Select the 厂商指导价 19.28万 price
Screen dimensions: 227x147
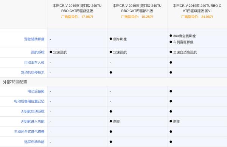(x=137, y=17)
